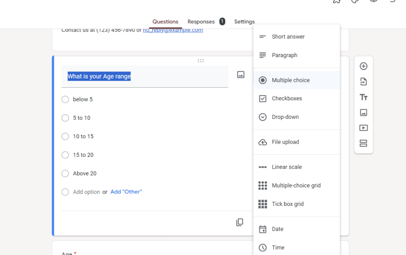Click the Time clock icon

tap(263, 248)
